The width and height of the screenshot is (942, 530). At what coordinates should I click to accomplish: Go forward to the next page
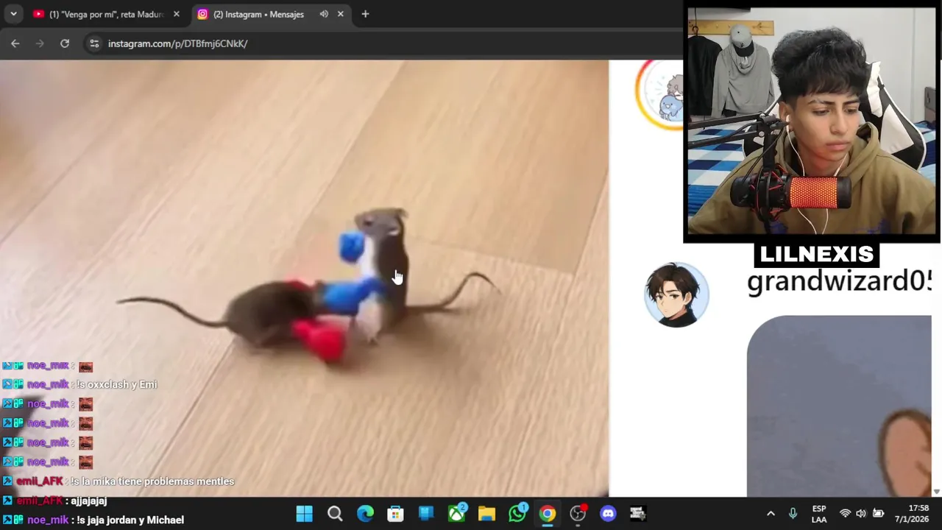(x=40, y=43)
